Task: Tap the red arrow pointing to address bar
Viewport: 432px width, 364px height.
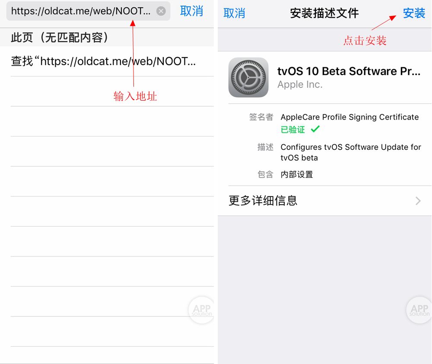Action: coord(134,56)
